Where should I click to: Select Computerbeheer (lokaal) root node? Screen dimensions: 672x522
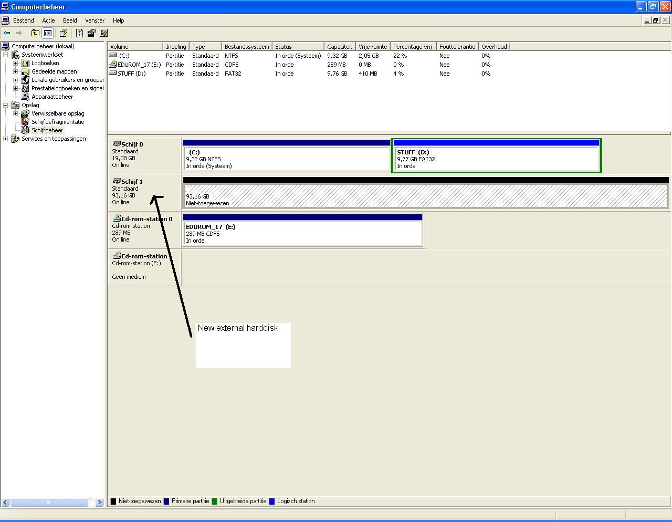click(43, 46)
